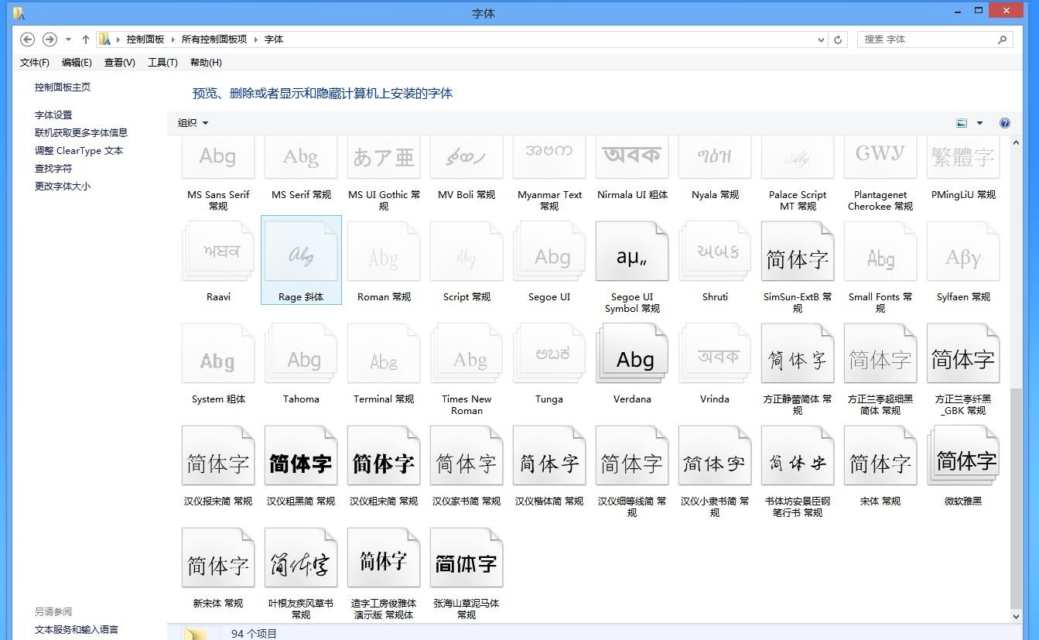Select the Rage 斜体 font
Screen dimensions: 1039x640
[301, 251]
